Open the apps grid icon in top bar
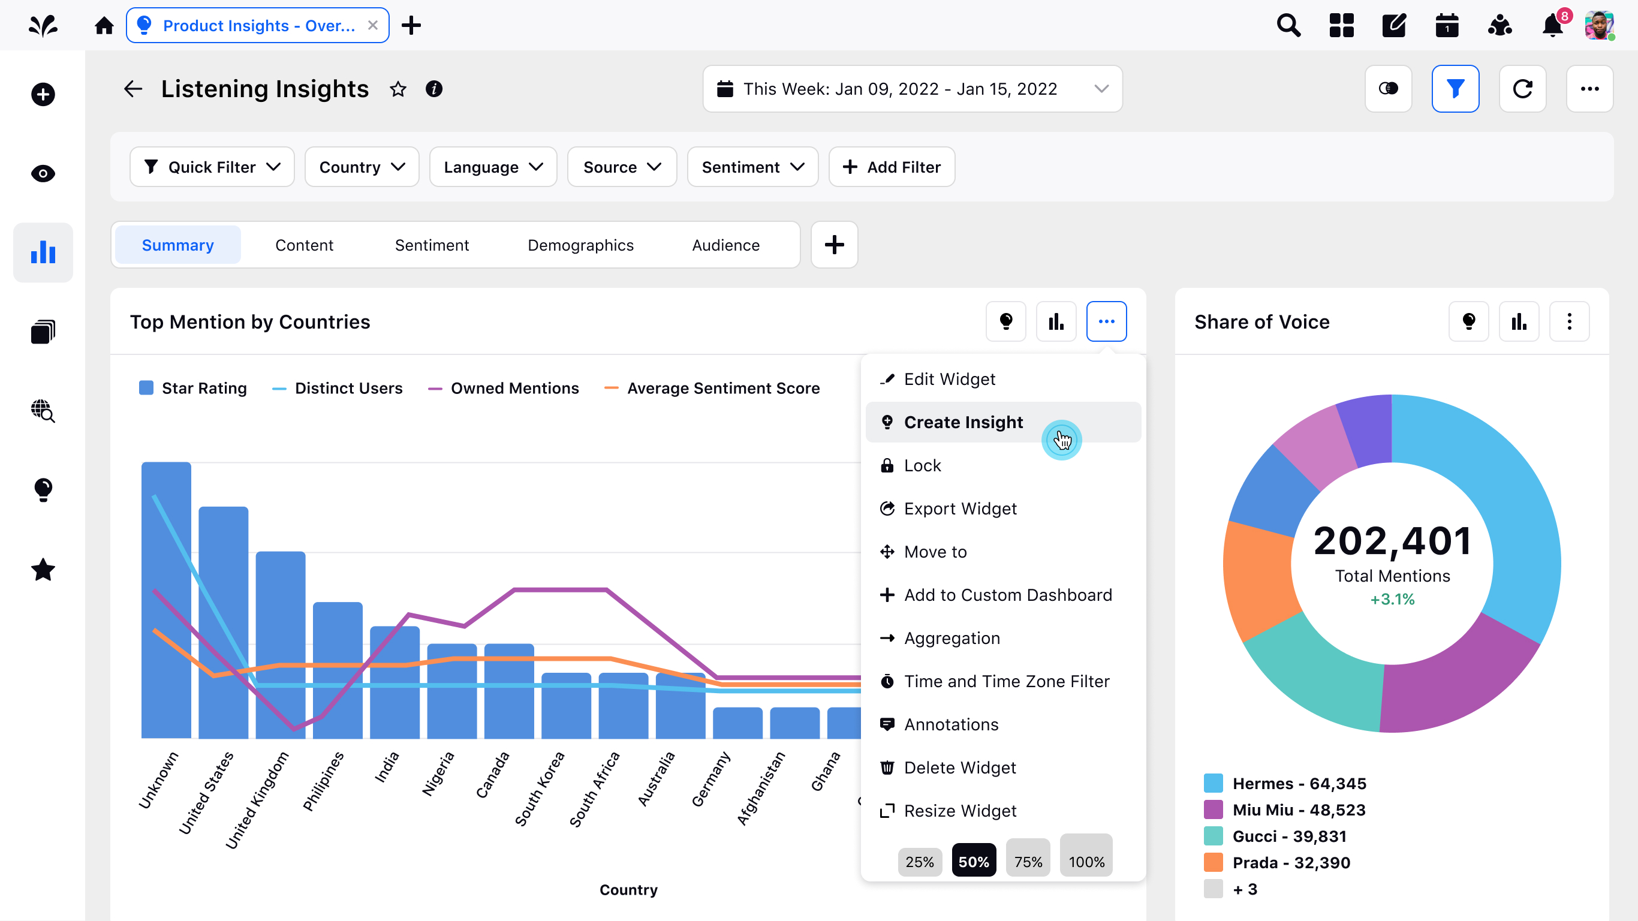1638x921 pixels. 1341,25
